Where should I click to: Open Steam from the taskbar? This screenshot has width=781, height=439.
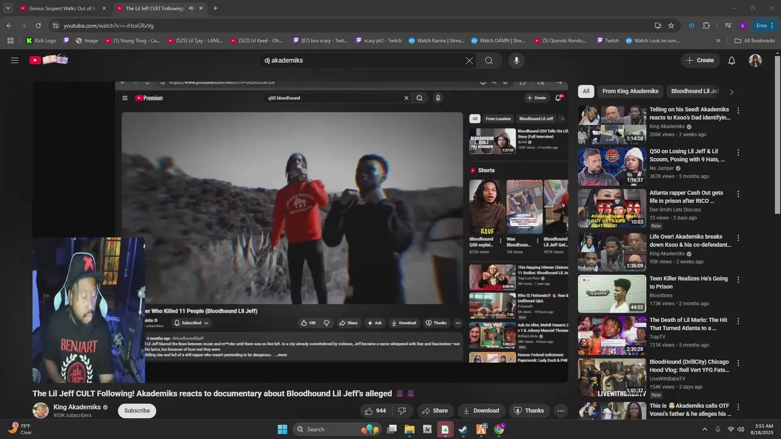(x=463, y=429)
